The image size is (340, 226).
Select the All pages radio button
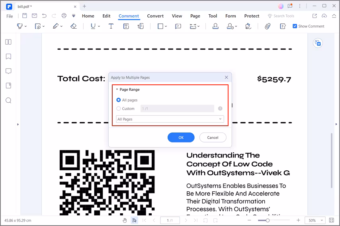[x=118, y=100]
